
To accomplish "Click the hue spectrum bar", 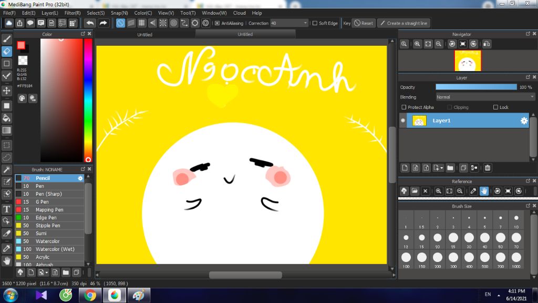I will pos(88,100).
